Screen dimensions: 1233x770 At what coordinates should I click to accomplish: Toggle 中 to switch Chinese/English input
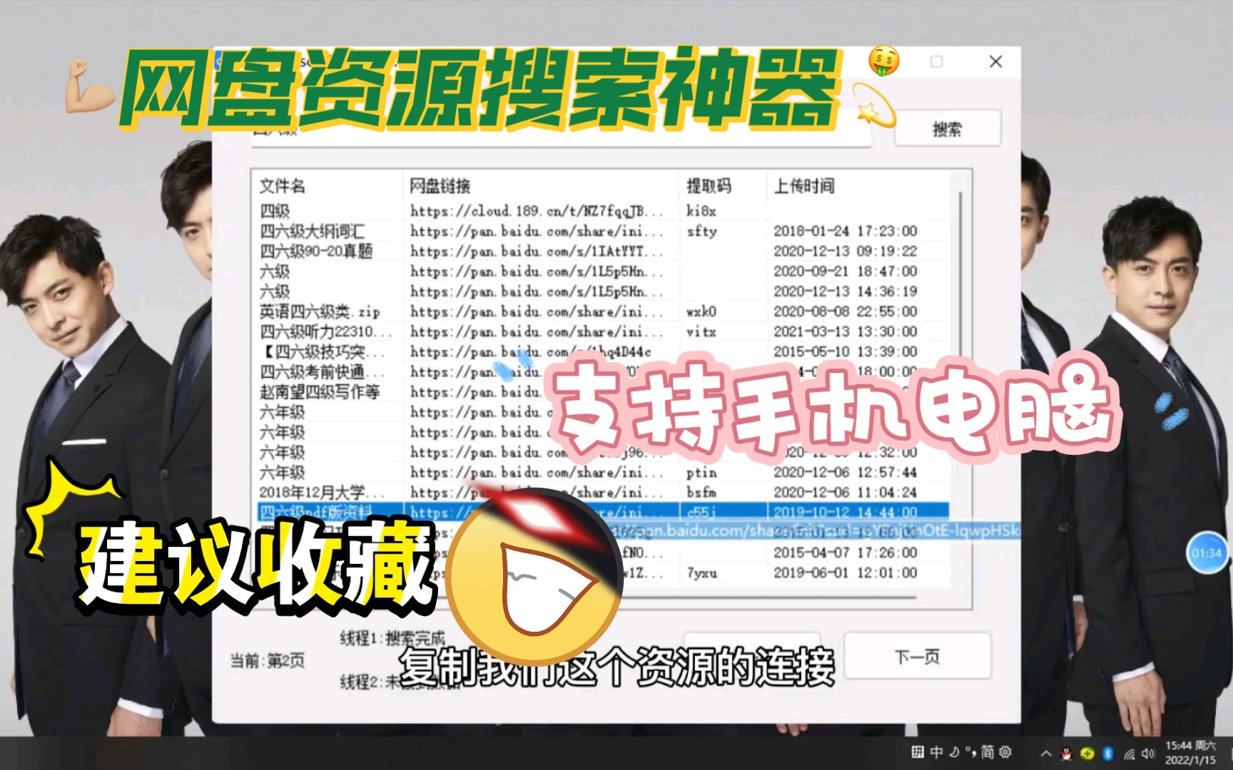coord(935,753)
